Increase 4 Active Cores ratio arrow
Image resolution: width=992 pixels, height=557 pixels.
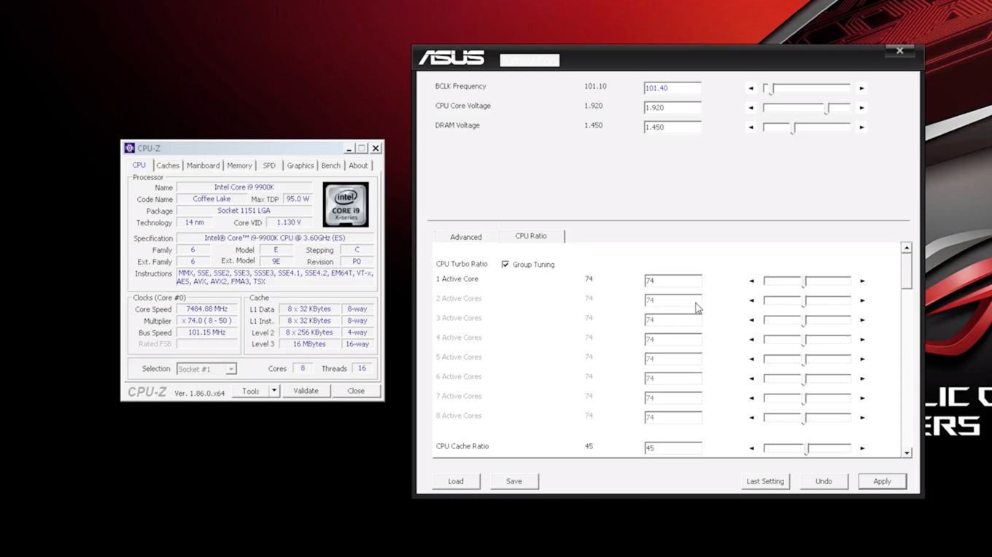pos(862,340)
